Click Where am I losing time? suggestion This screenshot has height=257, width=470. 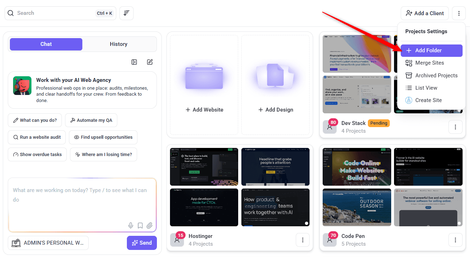(x=103, y=155)
